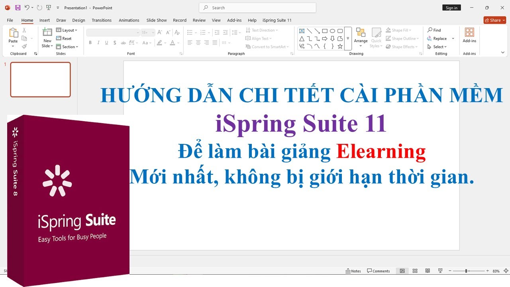Image resolution: width=510 pixels, height=287 pixels.
Task: Select the Right Arrow shape
Action: pyautogui.click(x=325, y=39)
